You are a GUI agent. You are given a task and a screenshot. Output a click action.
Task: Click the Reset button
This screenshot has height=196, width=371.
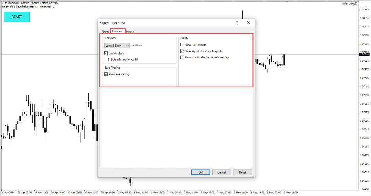[242, 172]
